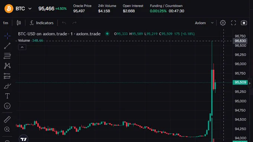Select the trend line drawing tool
Image resolution: width=253 pixels, height=142 pixels.
click(7, 46)
